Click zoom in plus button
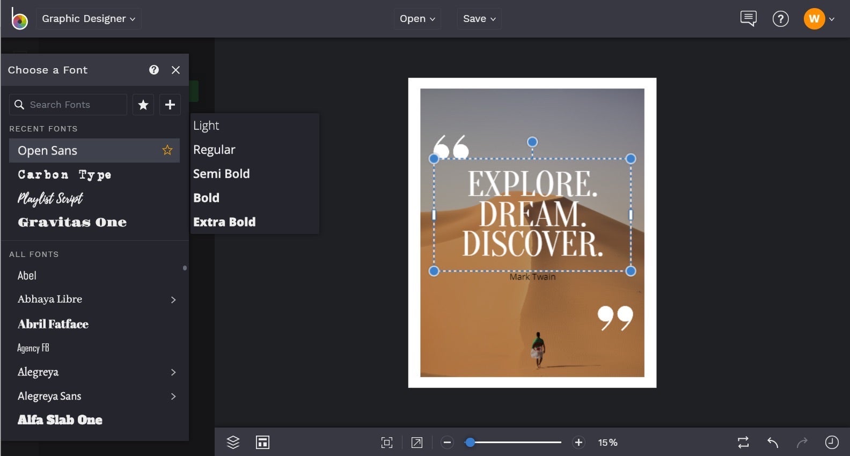This screenshot has height=456, width=850. point(578,443)
